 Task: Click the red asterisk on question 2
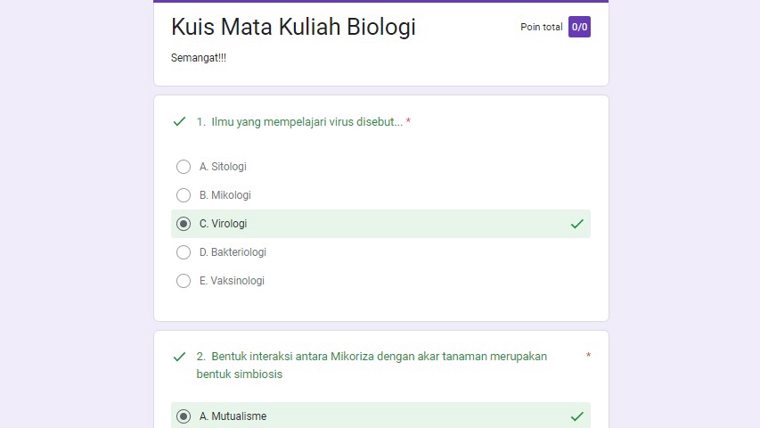588,357
